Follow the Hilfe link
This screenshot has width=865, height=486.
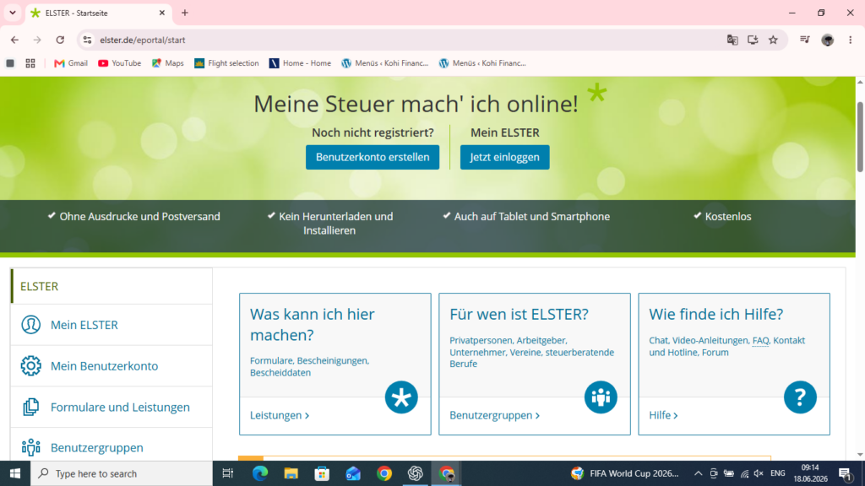pyautogui.click(x=663, y=415)
